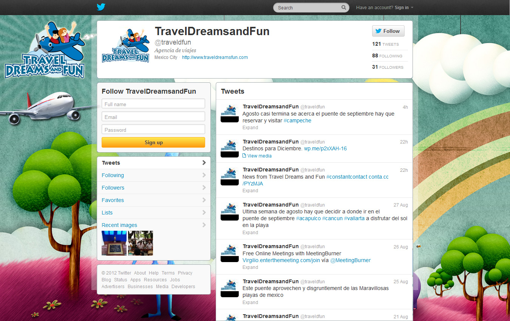510x321 pixels.
Task: Open the Jobs footer link
Action: 175,280
